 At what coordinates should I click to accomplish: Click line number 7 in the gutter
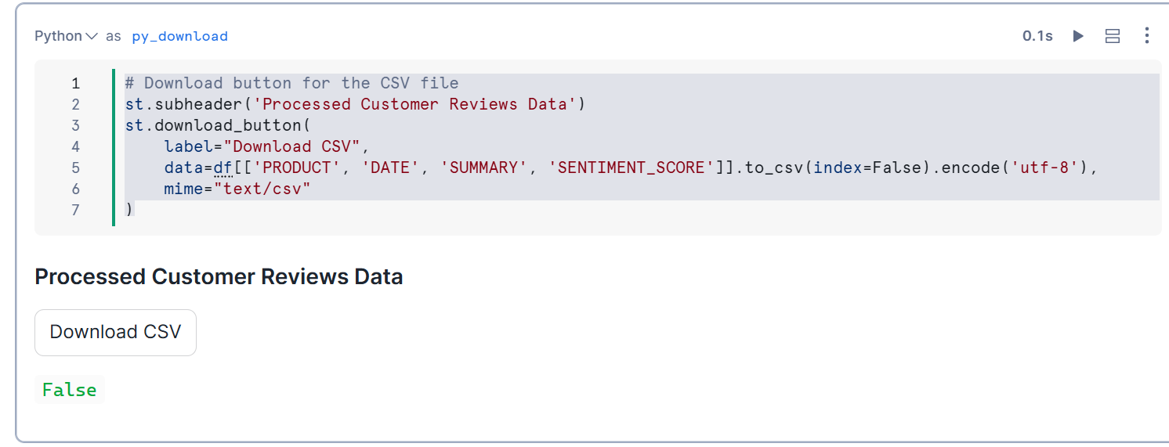tap(75, 210)
